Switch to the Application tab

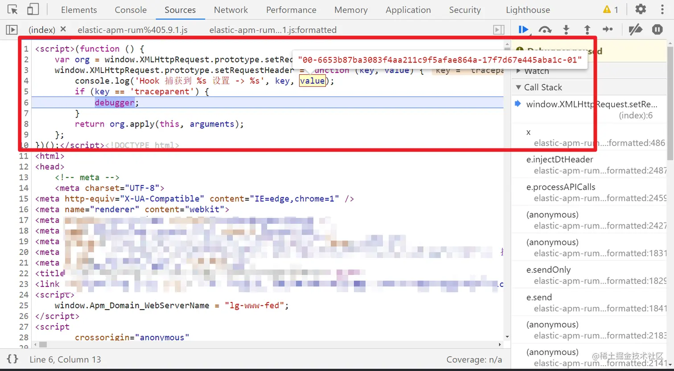tap(408, 10)
